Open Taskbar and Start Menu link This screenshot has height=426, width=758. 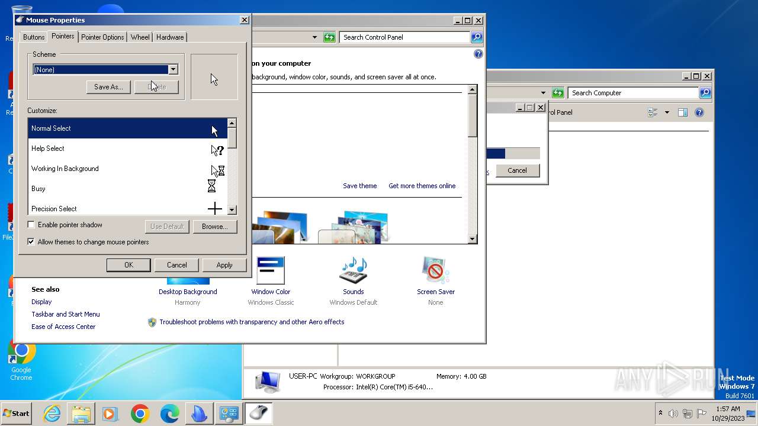click(66, 314)
